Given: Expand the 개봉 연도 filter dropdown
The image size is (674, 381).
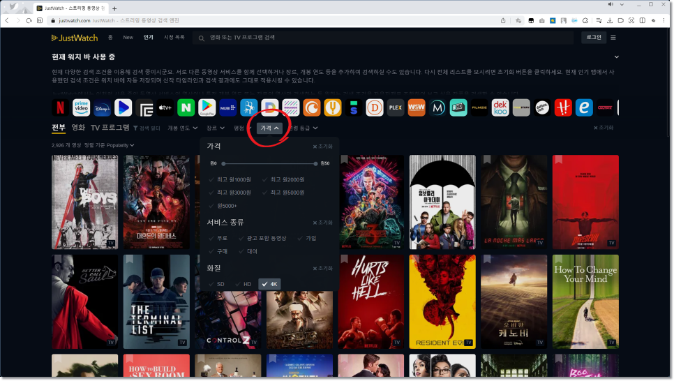Looking at the screenshot, I should 183,128.
